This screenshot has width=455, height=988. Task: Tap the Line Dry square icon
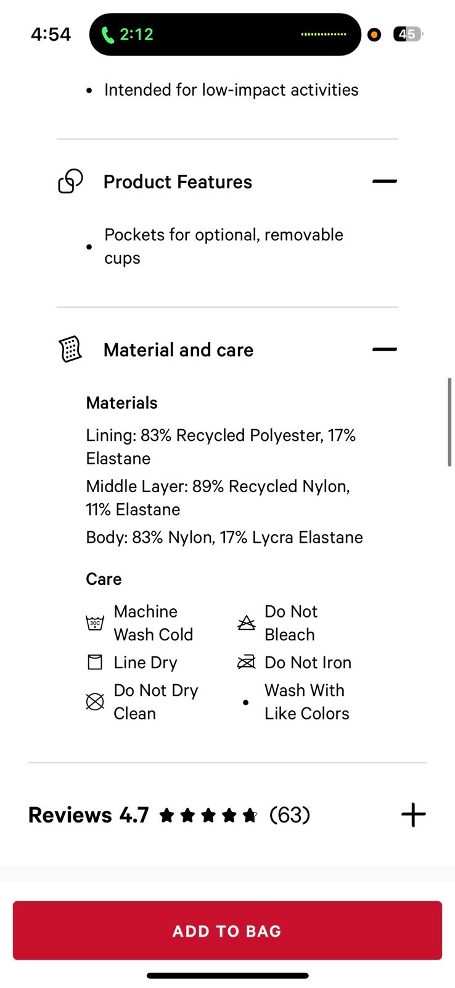tap(95, 663)
